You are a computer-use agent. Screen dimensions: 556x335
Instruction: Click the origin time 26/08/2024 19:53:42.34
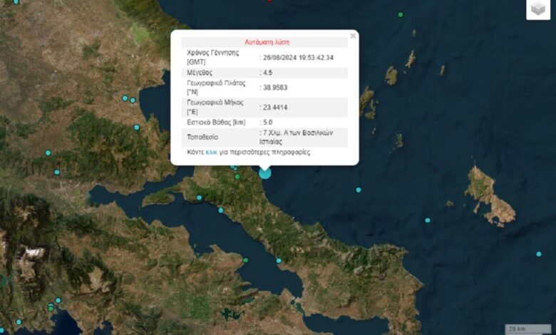coord(298,58)
